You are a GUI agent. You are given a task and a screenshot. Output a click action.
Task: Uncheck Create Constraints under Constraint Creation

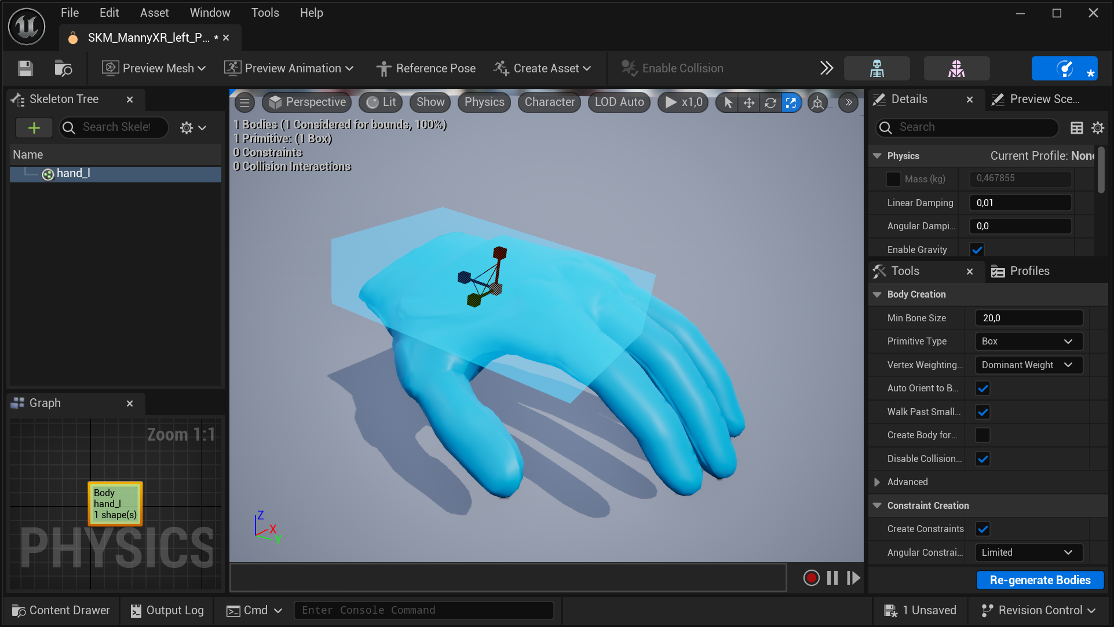point(982,529)
